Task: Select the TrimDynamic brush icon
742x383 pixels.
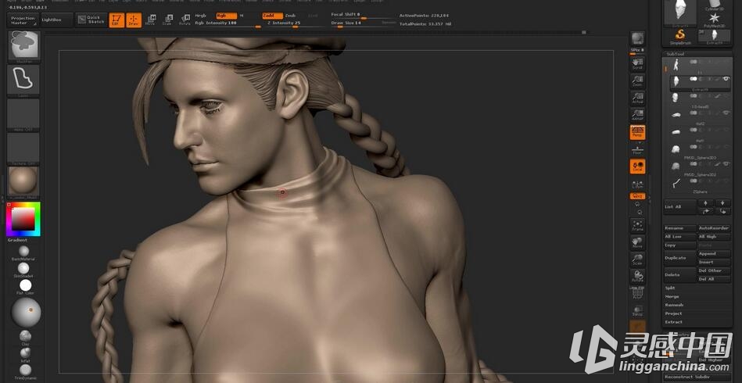Action: [26, 370]
